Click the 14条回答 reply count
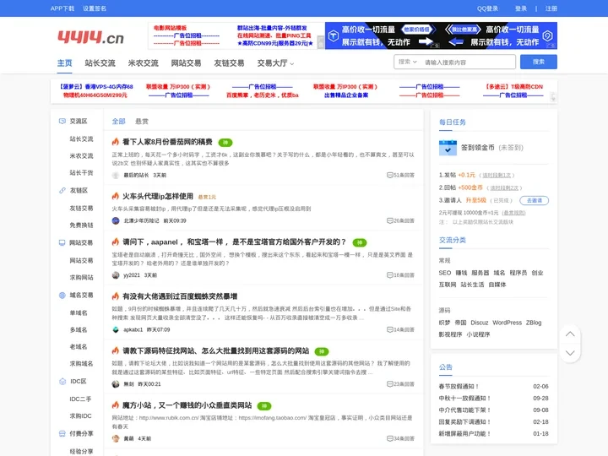Screen dimensions: 608x456 pos(400,329)
